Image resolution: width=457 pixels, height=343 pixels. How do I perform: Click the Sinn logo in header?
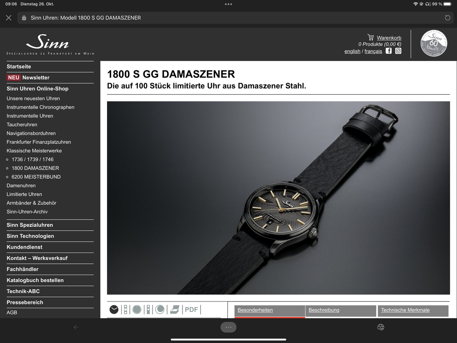click(50, 44)
